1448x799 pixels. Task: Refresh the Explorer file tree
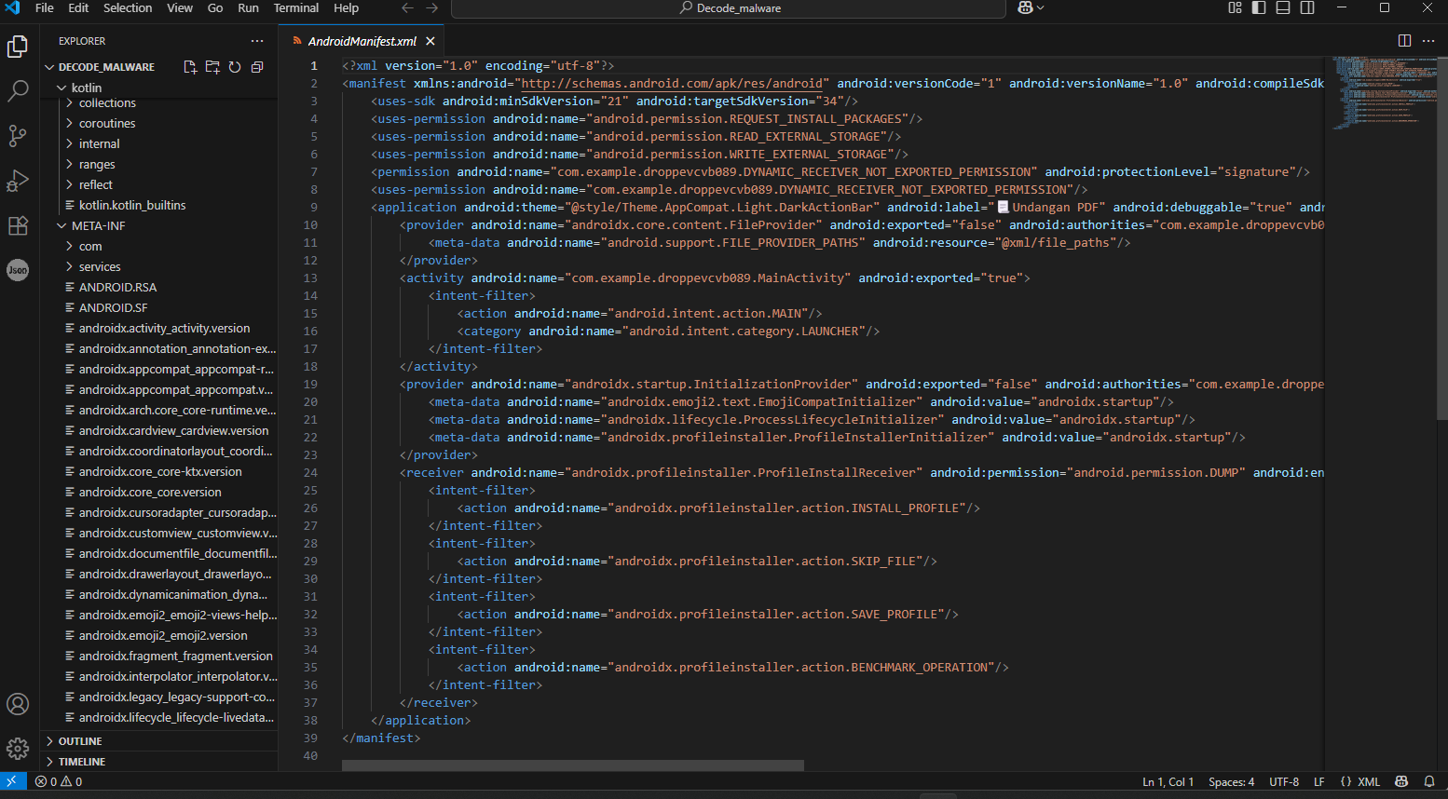[x=235, y=67]
